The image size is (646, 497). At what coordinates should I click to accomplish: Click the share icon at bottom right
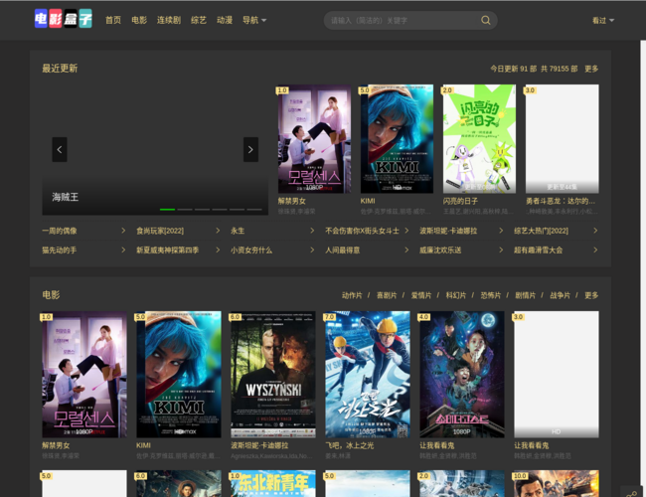[x=631, y=493]
